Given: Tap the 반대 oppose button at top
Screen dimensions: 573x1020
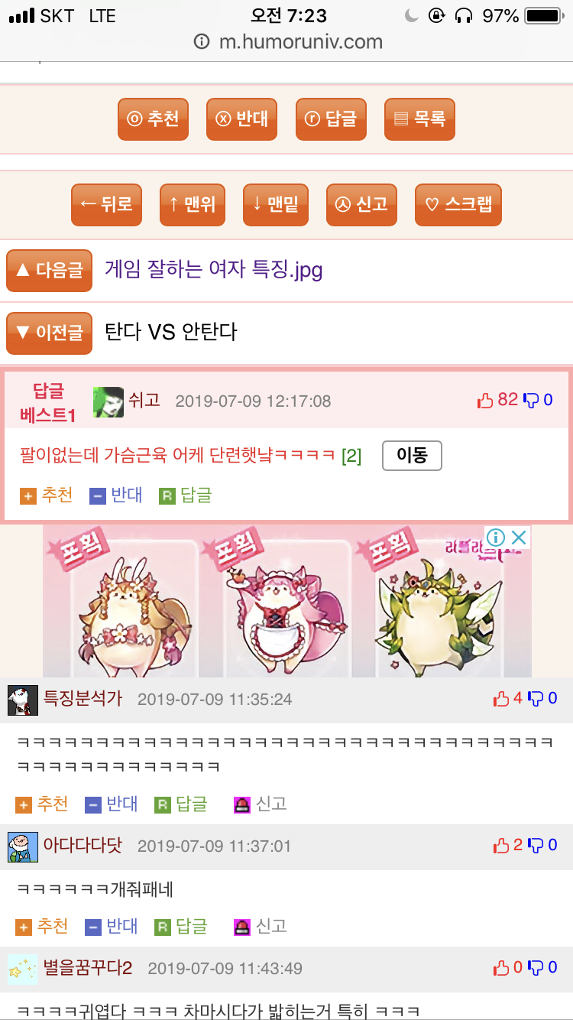Looking at the screenshot, I should (241, 119).
